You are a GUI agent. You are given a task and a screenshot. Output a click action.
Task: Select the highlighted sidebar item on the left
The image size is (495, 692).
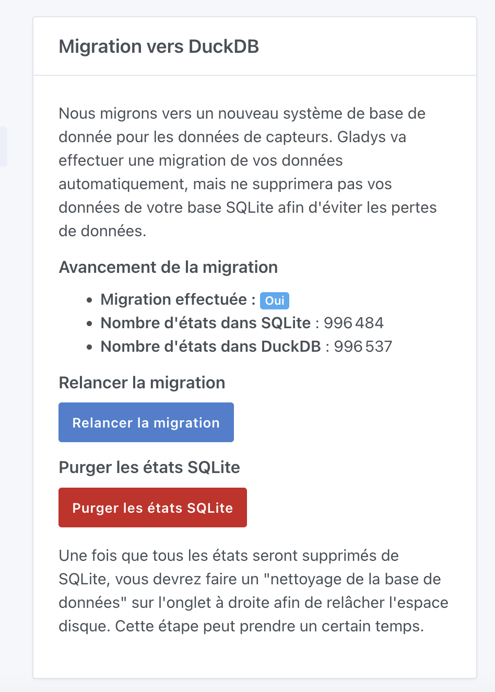4,146
